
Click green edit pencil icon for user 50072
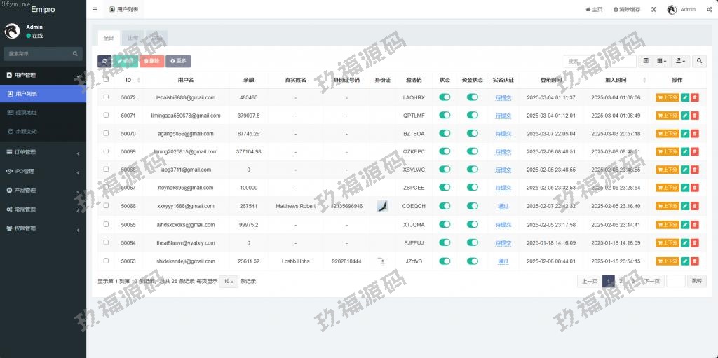point(685,97)
